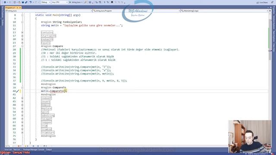276x155 pixels.
Task: Expand the collapsed Contains region
Action: pyautogui.click(x=22, y=33)
